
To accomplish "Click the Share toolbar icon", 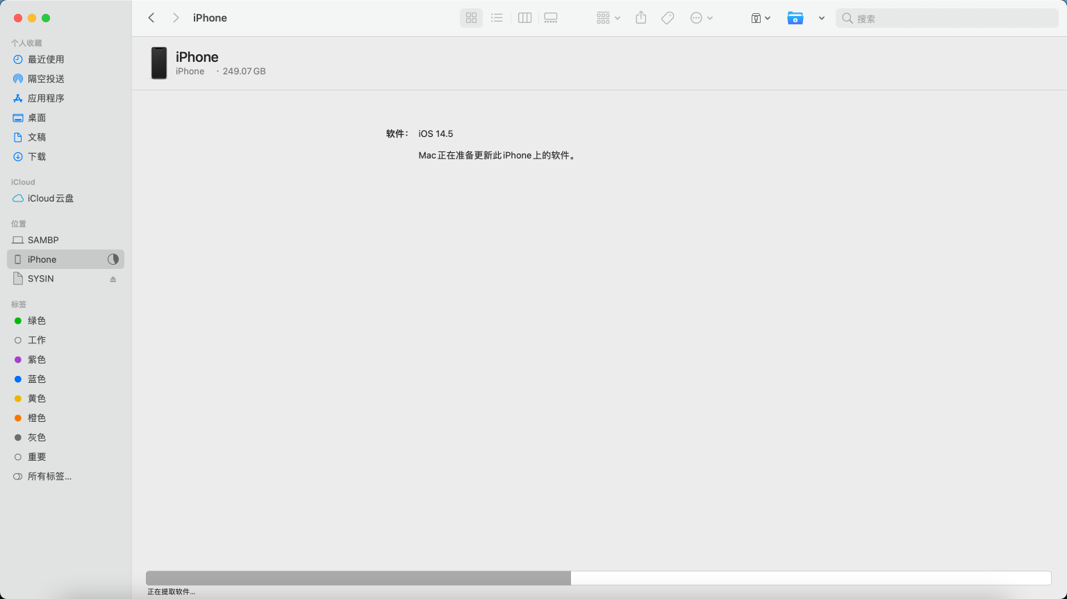I will (x=641, y=18).
